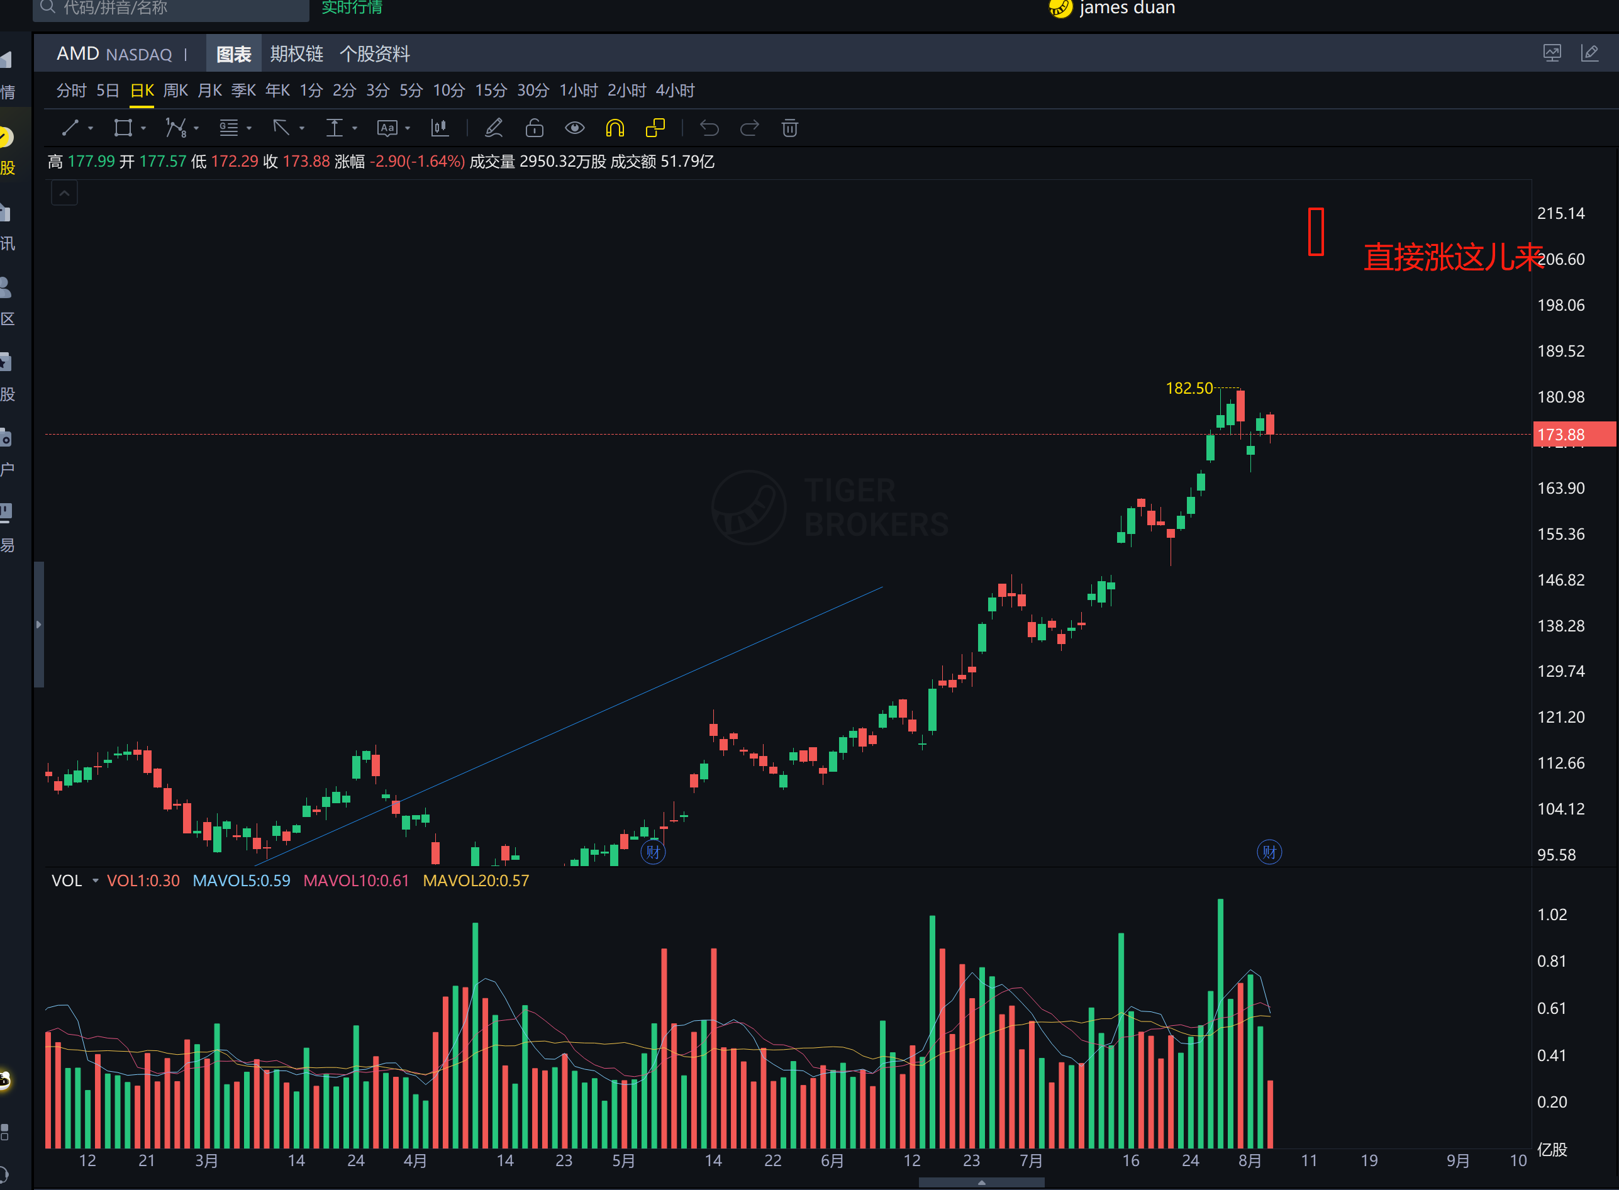
Task: Select the 30分 interval
Action: (532, 91)
